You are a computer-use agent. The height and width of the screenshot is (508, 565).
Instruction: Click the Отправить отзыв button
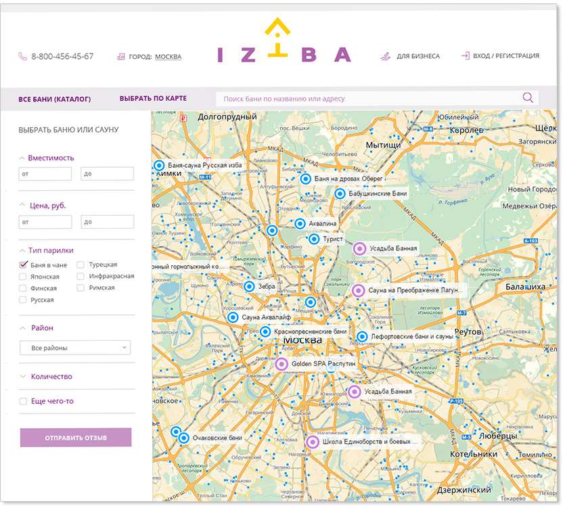(x=76, y=438)
